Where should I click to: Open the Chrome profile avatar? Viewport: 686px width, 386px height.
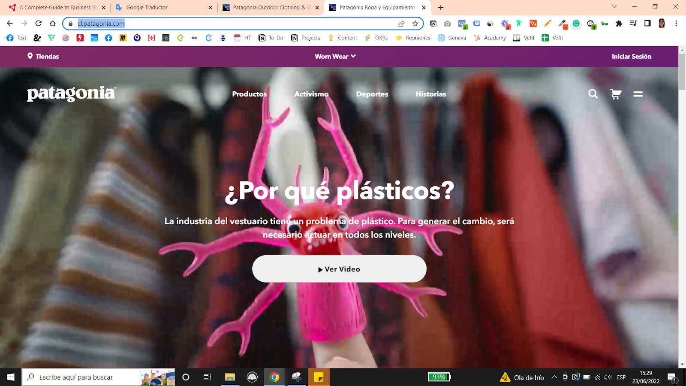pyautogui.click(x=662, y=24)
